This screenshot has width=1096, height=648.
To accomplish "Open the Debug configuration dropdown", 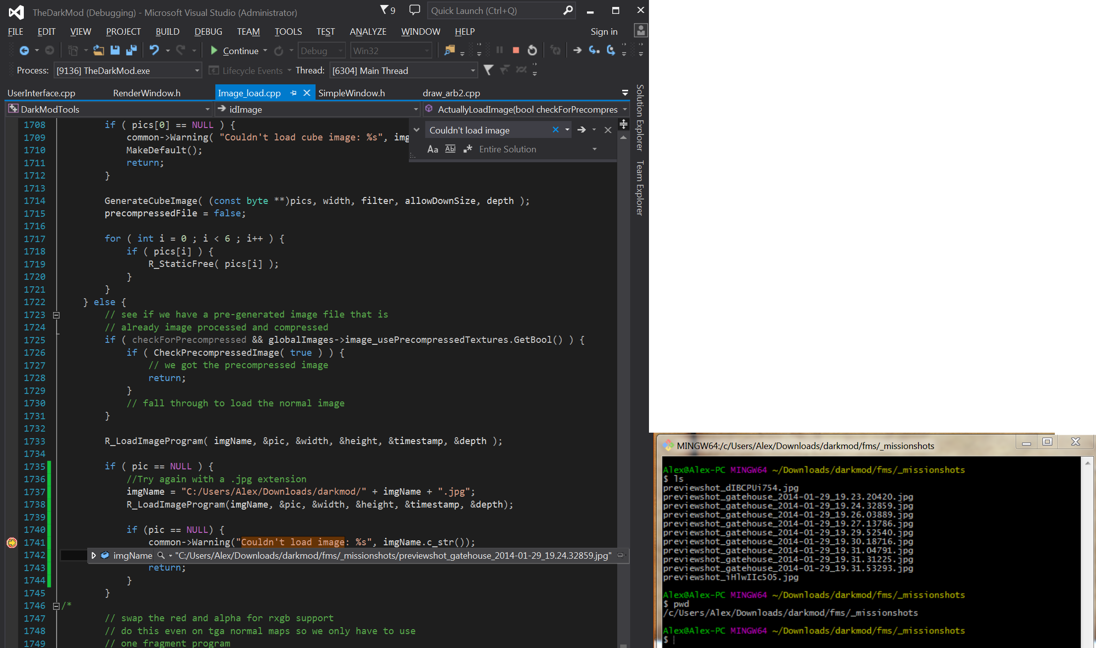I will click(340, 51).
